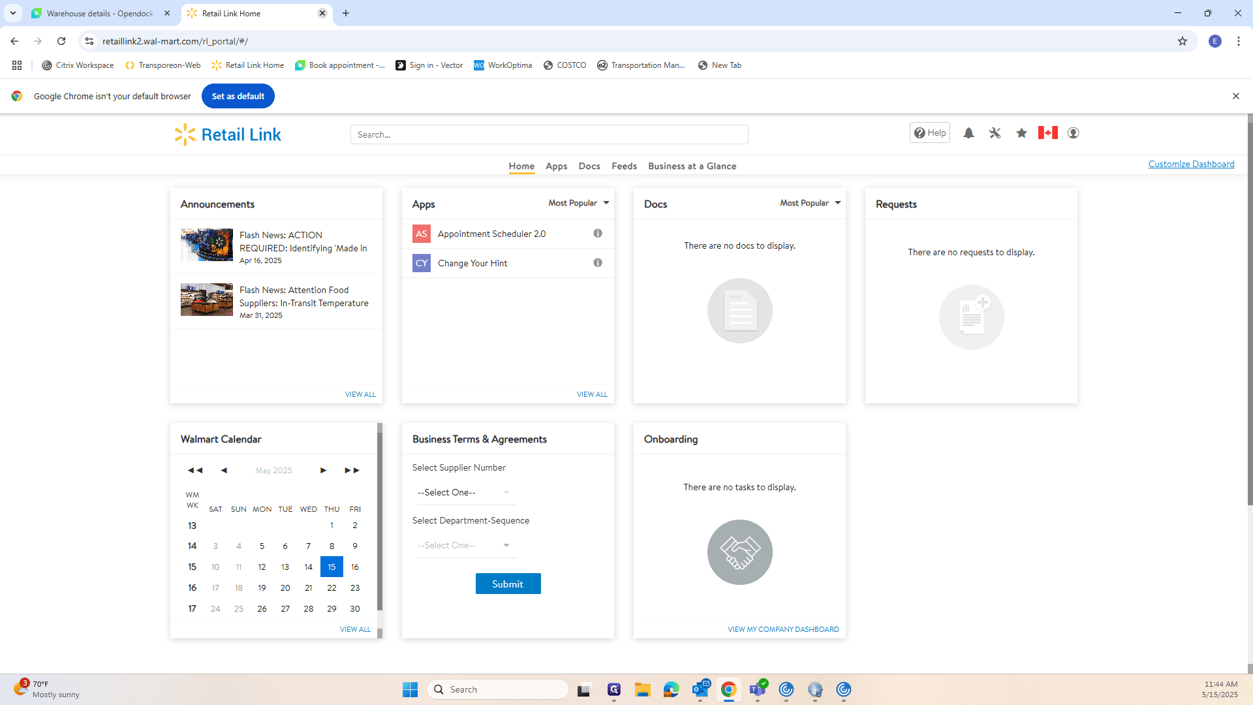Viewport: 1253px width, 705px height.
Task: View all Walmart Calendar entries
Action: 355,629
